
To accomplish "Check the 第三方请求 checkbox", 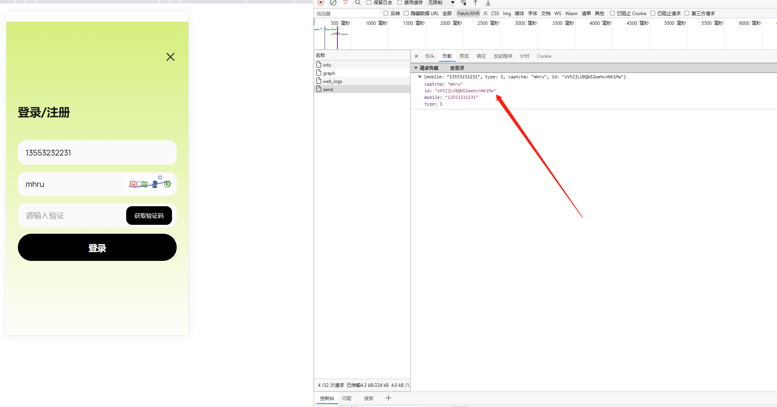I will point(687,13).
